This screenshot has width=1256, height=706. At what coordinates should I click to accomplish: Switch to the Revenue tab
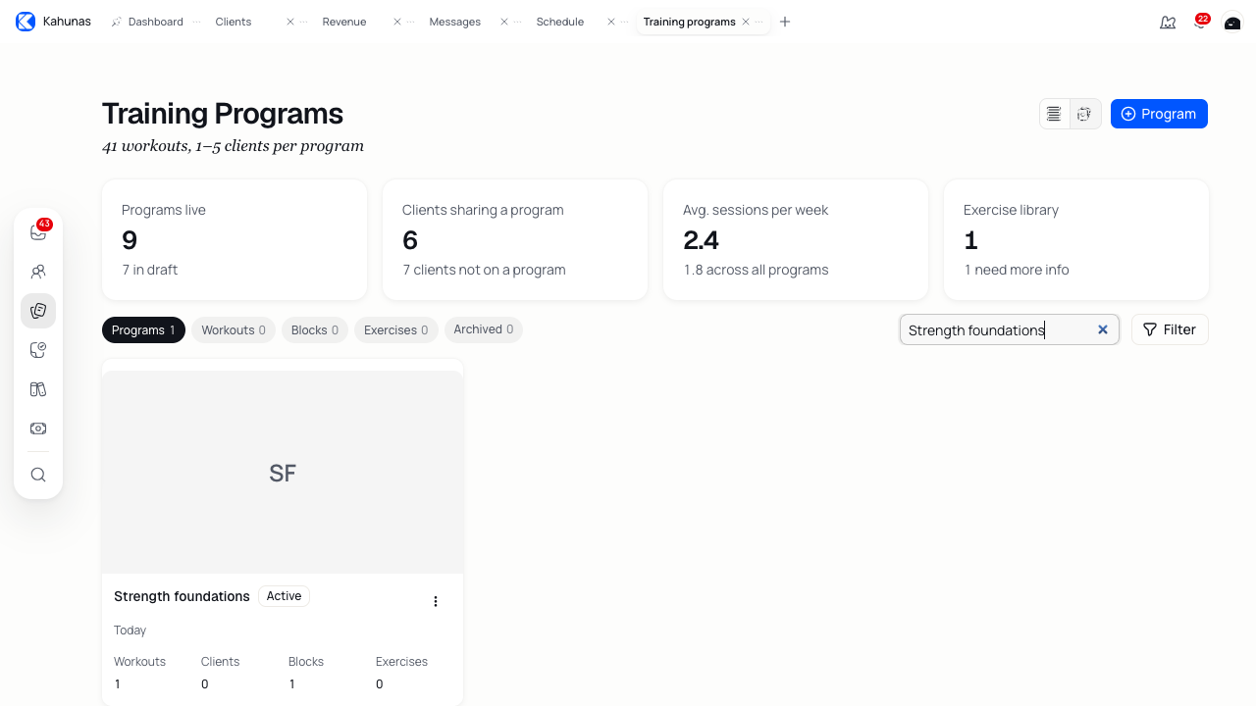pos(344,22)
